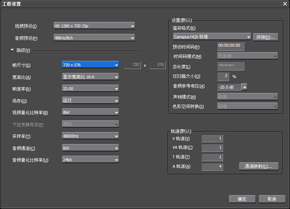Open the 音频量化比特率 24bit dropdown
Screen dimensions: 290x209
(x=90, y=160)
